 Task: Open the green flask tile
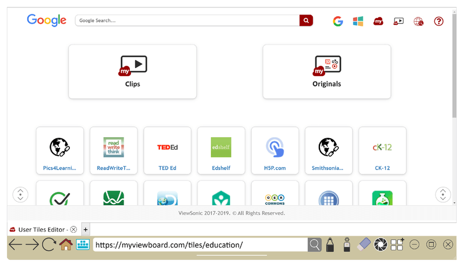tap(382, 193)
